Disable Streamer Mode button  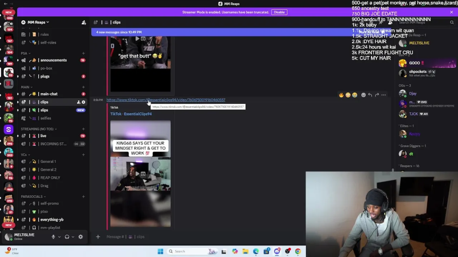point(279,12)
